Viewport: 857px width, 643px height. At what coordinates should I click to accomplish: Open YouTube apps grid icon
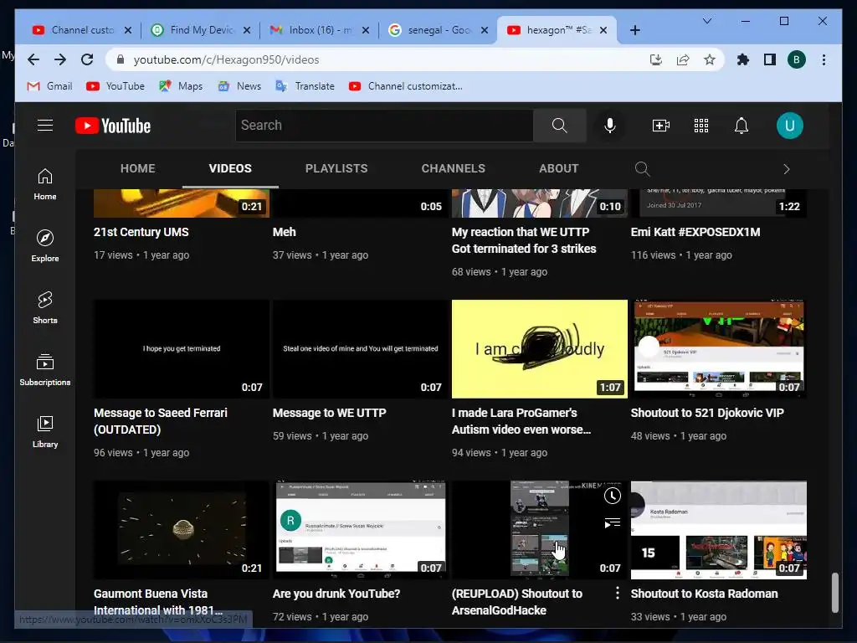(701, 126)
